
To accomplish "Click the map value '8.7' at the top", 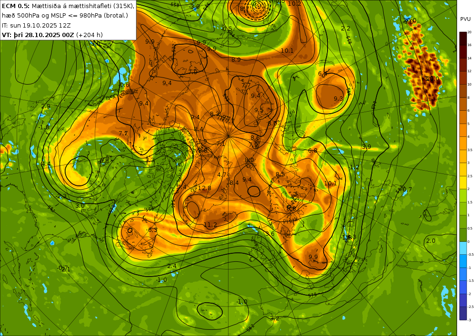I will [244, 9].
